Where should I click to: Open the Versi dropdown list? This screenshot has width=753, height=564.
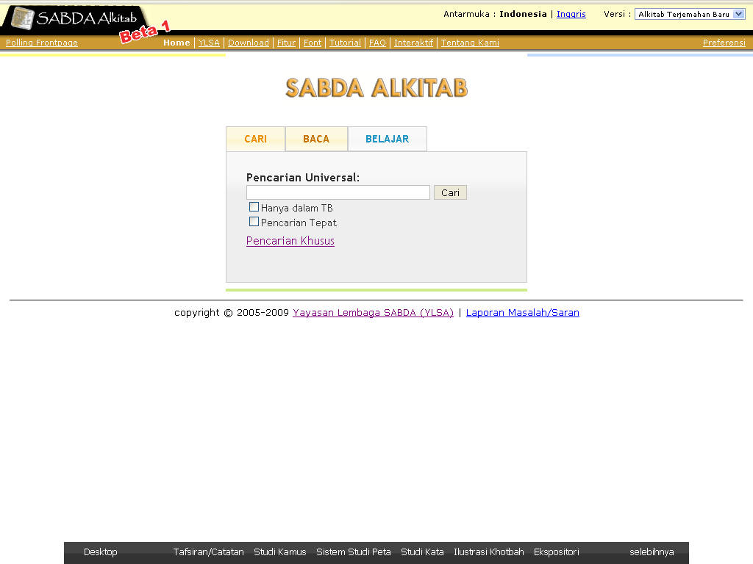pos(690,14)
